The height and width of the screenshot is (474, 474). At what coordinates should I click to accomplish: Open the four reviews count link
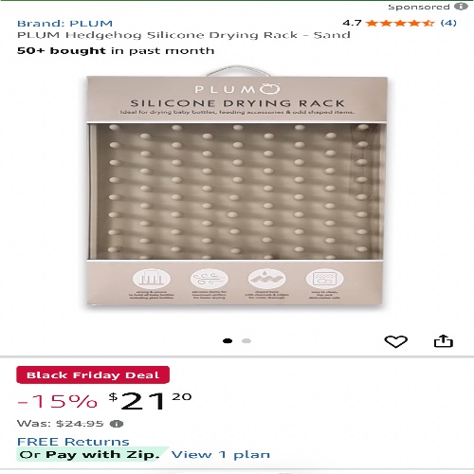(x=448, y=23)
